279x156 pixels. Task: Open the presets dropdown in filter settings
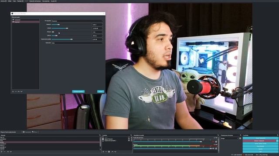(x=77, y=21)
